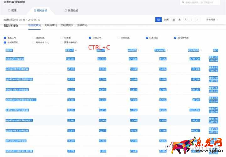Click the previous period left arrow

click(191, 20)
